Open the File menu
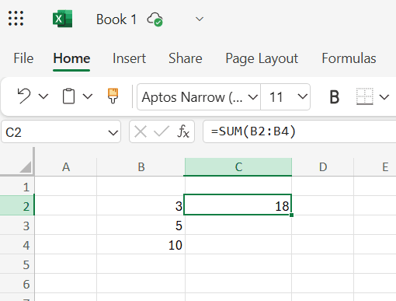 (23, 58)
